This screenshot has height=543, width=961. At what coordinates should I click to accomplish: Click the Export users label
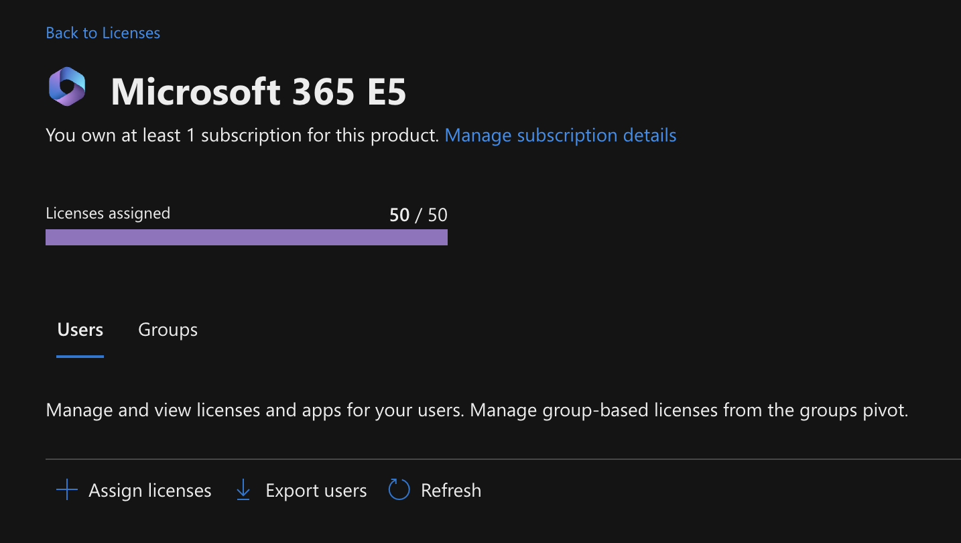tap(316, 491)
